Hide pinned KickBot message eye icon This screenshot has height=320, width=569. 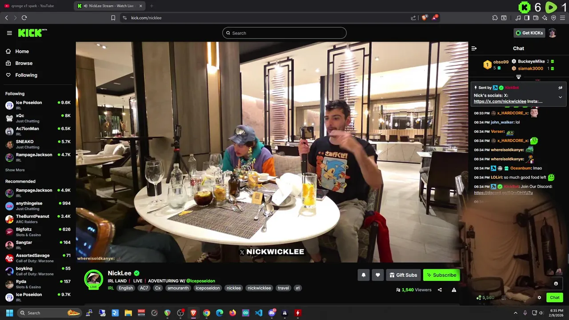point(560,88)
